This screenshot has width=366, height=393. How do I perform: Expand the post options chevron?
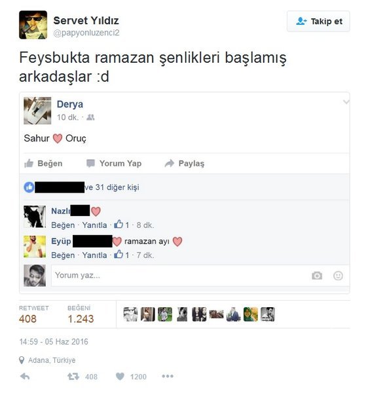coord(346,102)
